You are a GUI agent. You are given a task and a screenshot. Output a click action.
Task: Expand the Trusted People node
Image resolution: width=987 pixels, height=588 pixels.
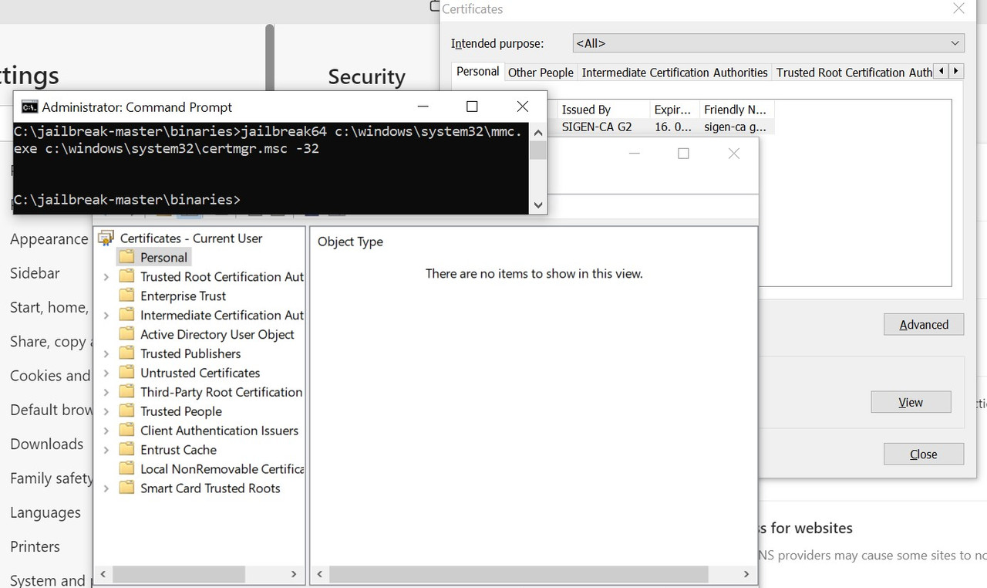pyautogui.click(x=106, y=412)
